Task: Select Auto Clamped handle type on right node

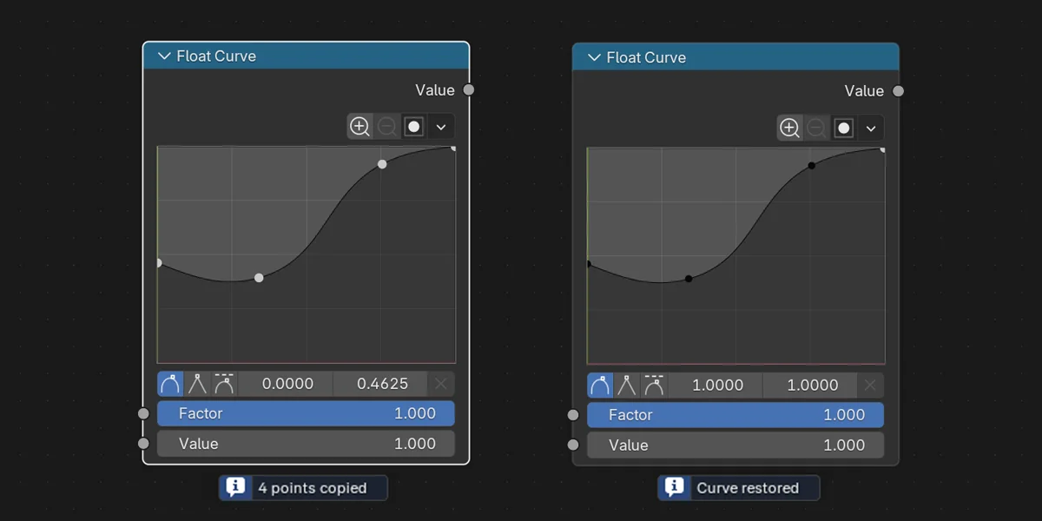Action: [x=653, y=385]
